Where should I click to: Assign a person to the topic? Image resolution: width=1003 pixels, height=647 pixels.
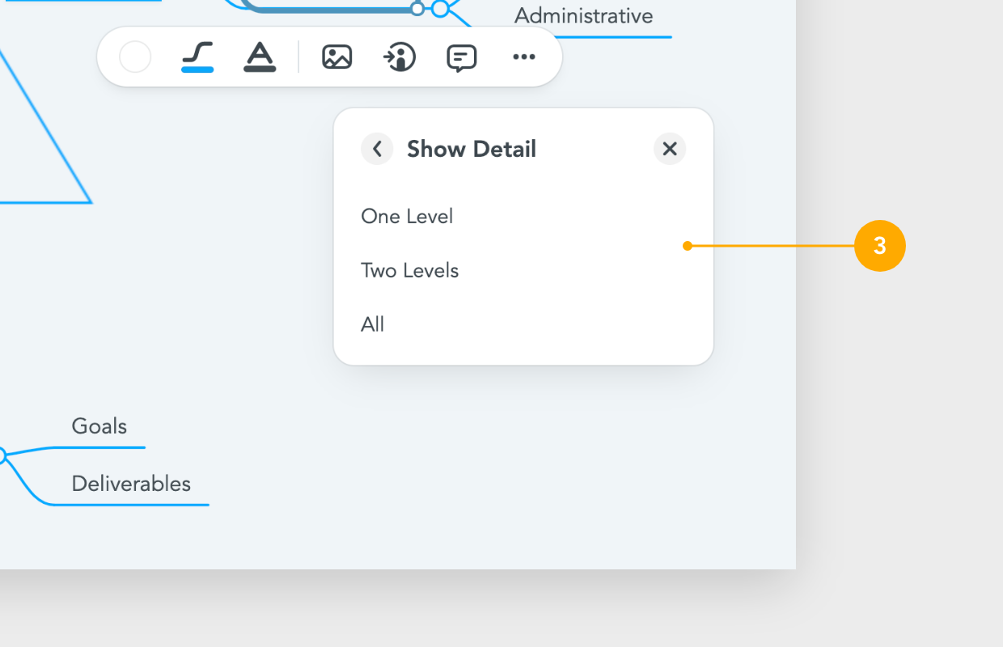point(400,57)
